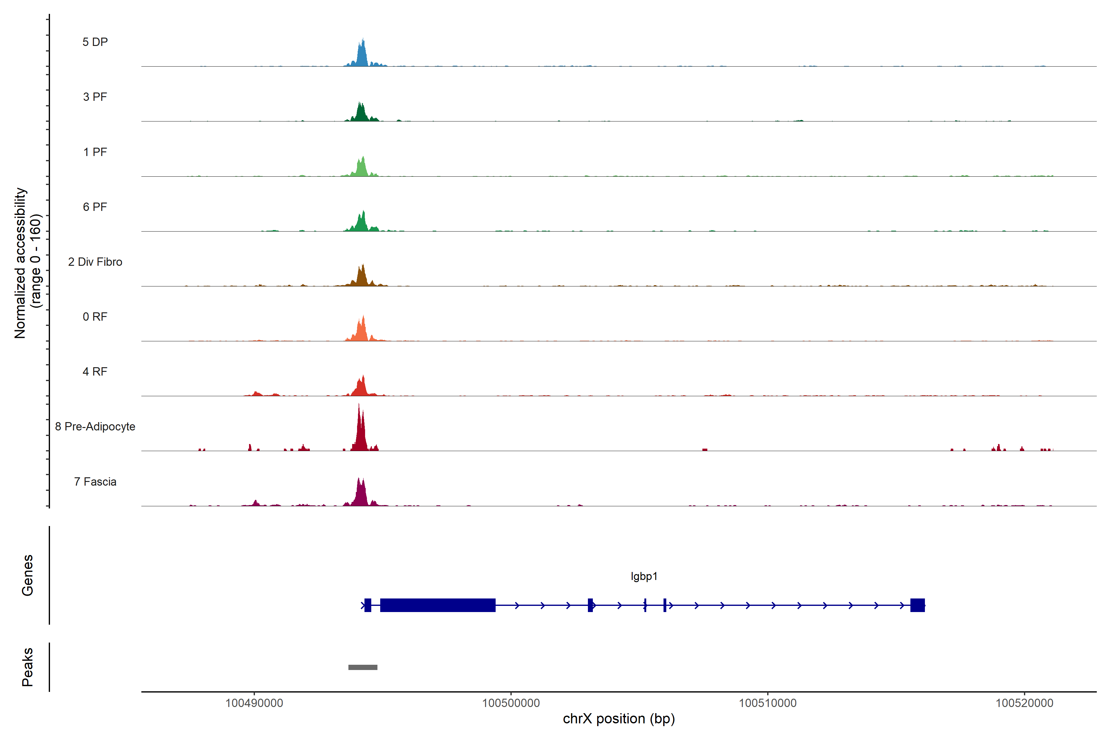Click the 1 PF light green peak
This screenshot has height=740, width=1111.
[x=362, y=168]
